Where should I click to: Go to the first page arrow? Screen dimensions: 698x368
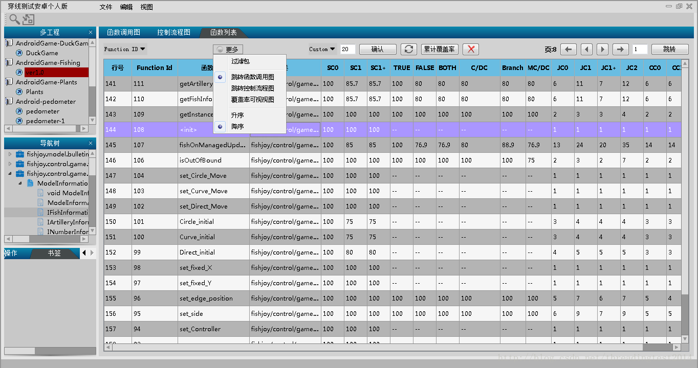pos(569,49)
